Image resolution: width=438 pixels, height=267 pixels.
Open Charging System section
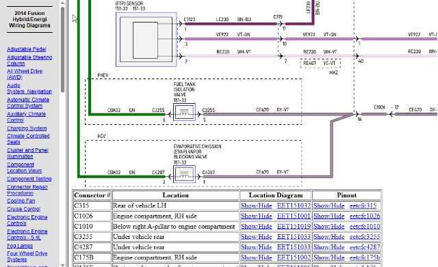27,128
